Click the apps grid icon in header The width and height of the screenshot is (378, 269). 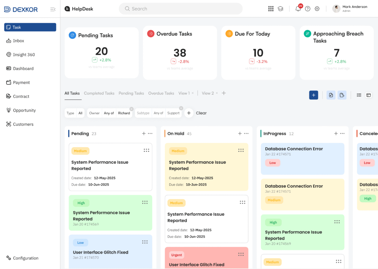click(x=271, y=9)
